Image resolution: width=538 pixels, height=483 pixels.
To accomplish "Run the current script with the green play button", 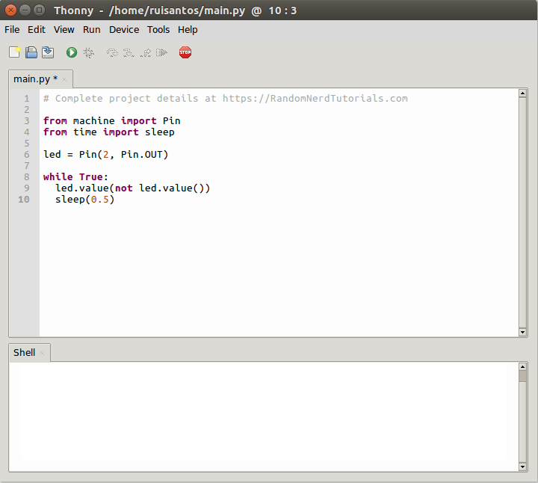I will [x=72, y=52].
